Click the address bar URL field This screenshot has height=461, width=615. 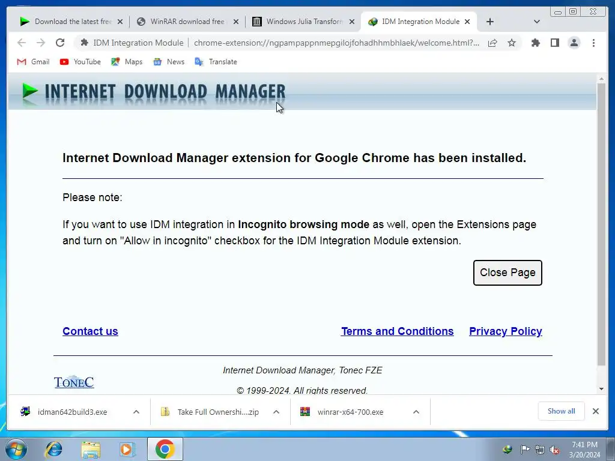pos(336,43)
